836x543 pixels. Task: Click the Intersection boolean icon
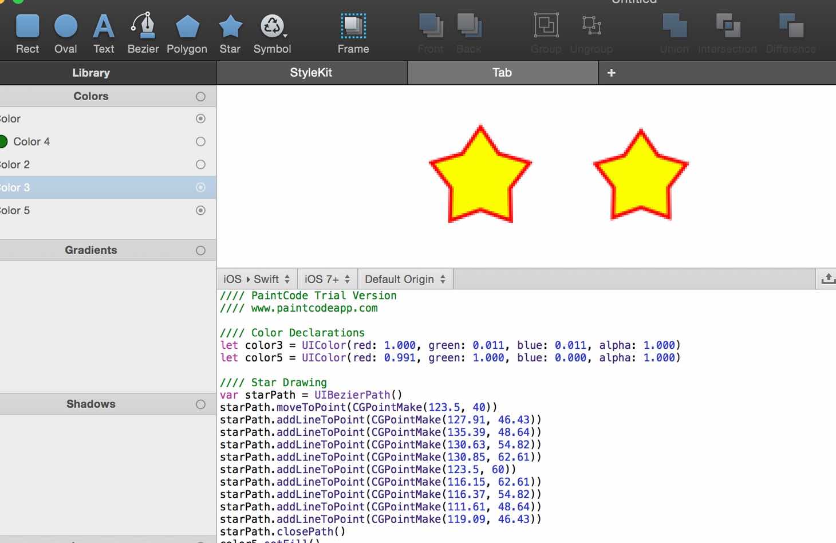click(x=728, y=26)
